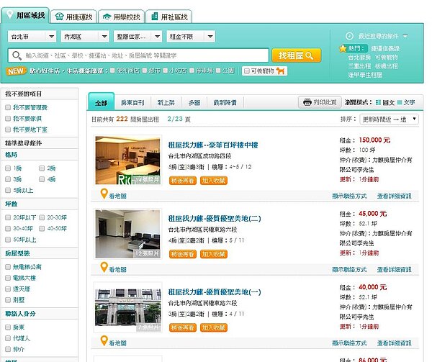Click map pin icon for 優質優聖美地(二)

pos(104,267)
